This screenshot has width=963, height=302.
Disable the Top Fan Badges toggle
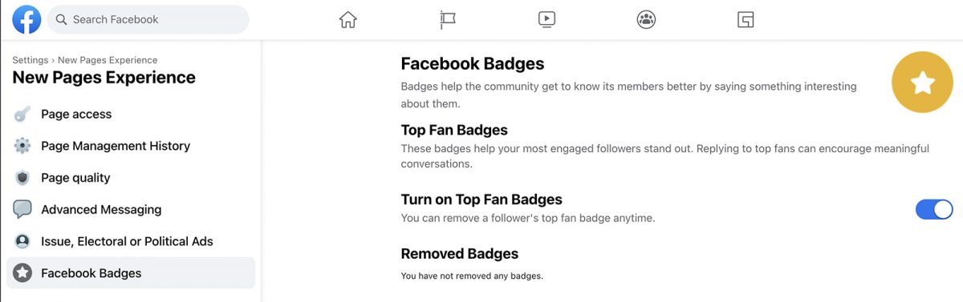(x=934, y=210)
